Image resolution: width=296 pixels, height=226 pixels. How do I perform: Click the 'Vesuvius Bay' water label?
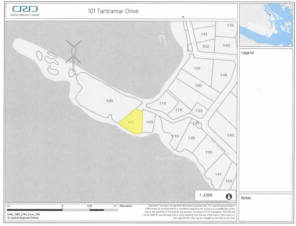click(163, 38)
